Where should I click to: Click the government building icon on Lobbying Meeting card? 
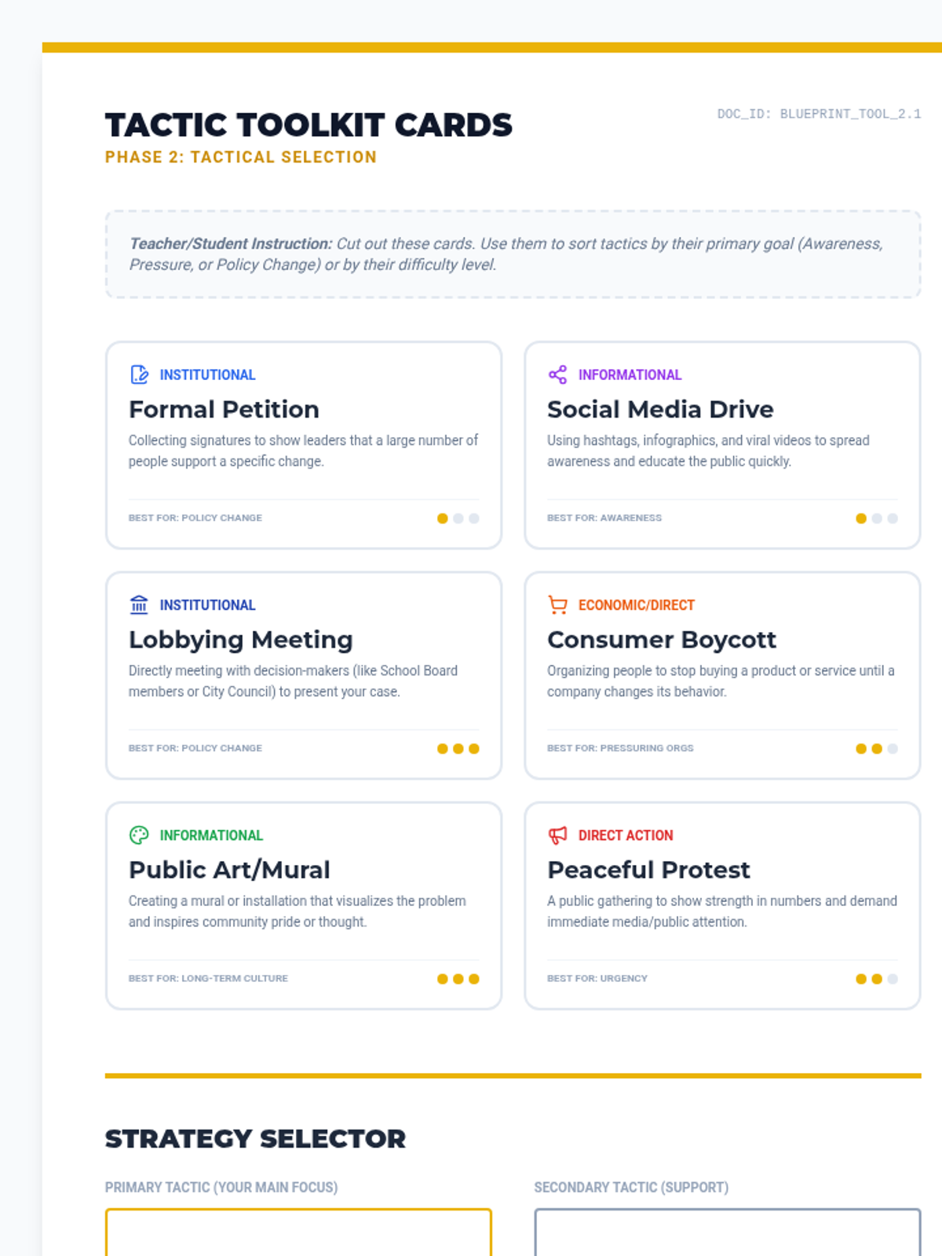click(x=139, y=604)
